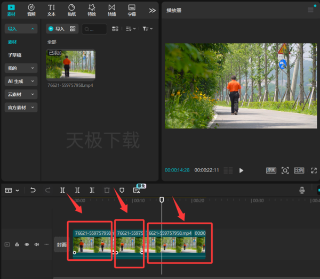Select the first timeline clip segment
The width and height of the screenshot is (320, 279).
(93, 244)
